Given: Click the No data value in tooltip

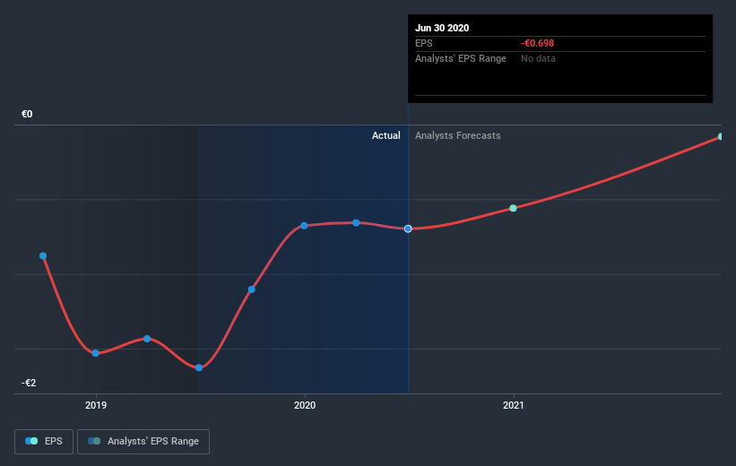Looking at the screenshot, I should tap(538, 58).
